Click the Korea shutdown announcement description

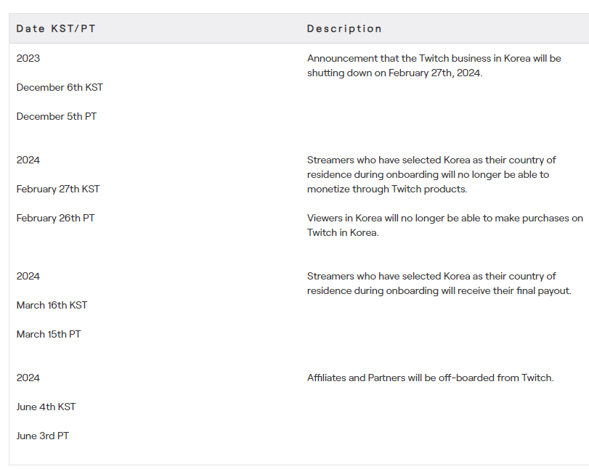pos(434,65)
